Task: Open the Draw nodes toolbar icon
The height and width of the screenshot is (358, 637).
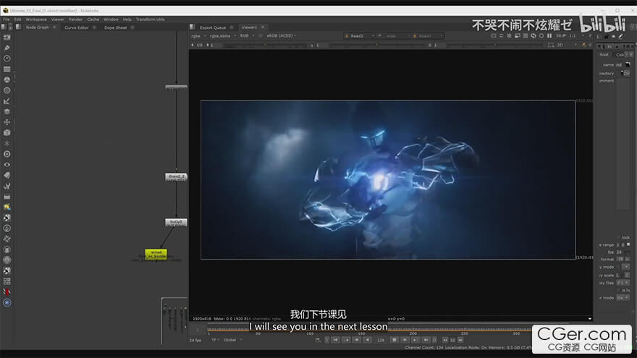Action: (x=7, y=48)
